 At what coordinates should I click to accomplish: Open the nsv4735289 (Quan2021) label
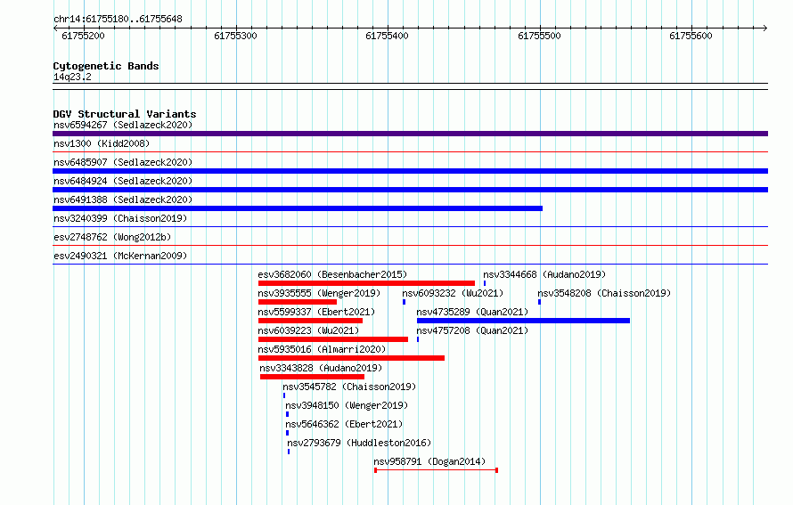[472, 312]
